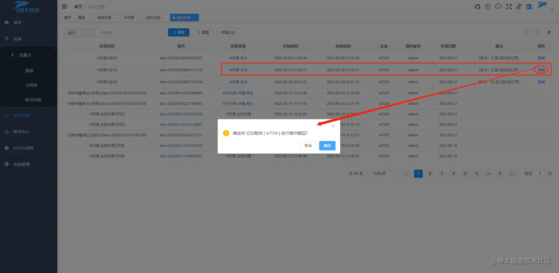
Task: Click the blue 搜索 button
Action: (179, 33)
